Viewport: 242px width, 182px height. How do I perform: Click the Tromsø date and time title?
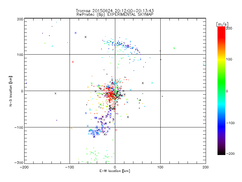[115, 11]
